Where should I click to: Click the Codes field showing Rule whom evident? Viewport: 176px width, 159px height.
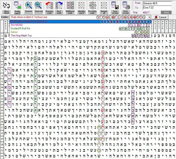[79, 17]
